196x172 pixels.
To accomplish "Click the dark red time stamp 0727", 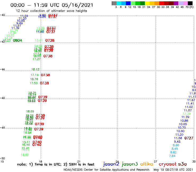I will click(x=189, y=138).
